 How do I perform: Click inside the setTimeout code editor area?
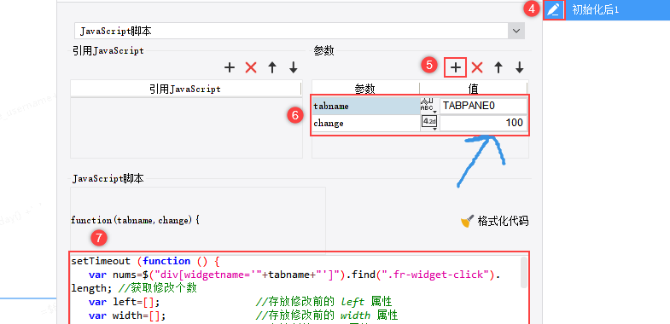(294, 288)
